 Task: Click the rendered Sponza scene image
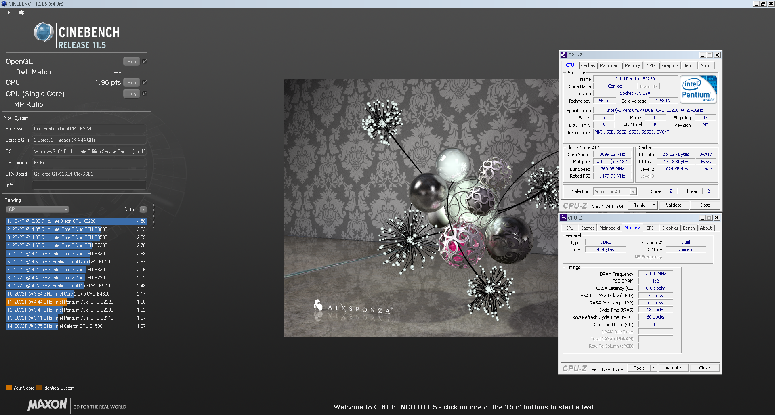[x=421, y=208]
